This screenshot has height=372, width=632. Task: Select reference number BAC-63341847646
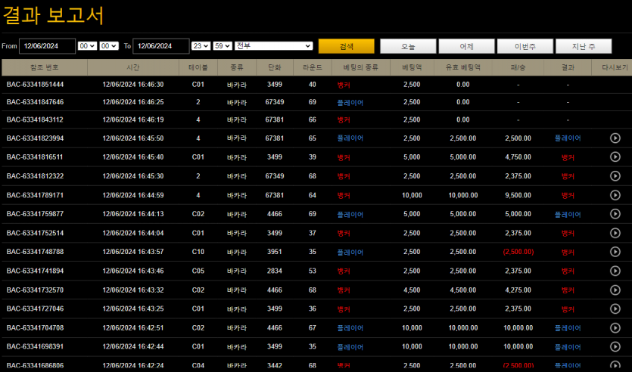coord(35,102)
